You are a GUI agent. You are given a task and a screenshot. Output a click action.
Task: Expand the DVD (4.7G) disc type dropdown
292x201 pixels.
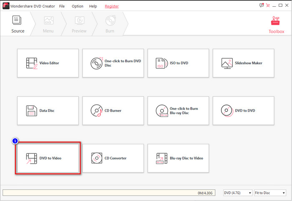point(238,193)
